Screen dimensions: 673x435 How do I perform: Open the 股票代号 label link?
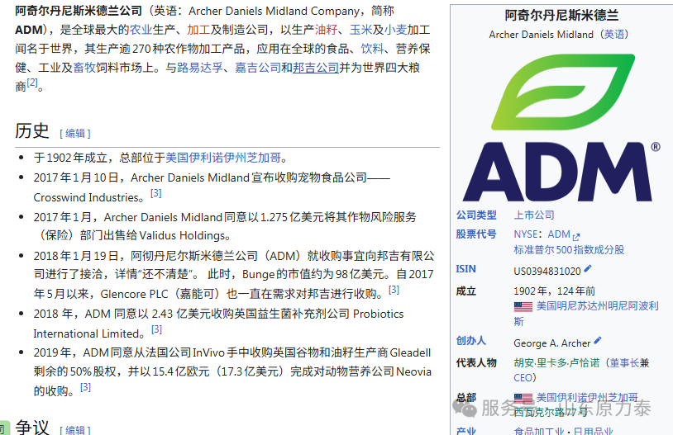pyautogui.click(x=476, y=234)
